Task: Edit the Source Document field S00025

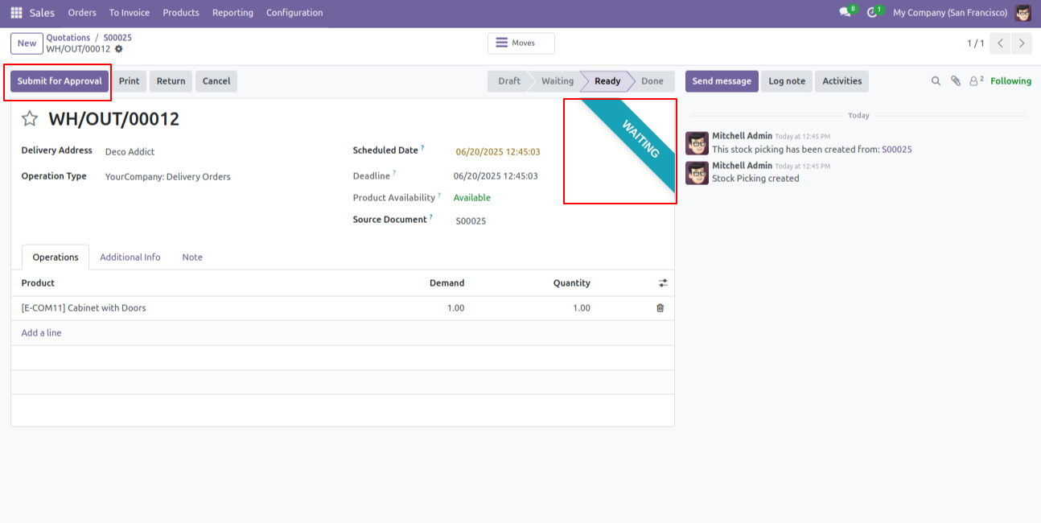Action: 471,220
